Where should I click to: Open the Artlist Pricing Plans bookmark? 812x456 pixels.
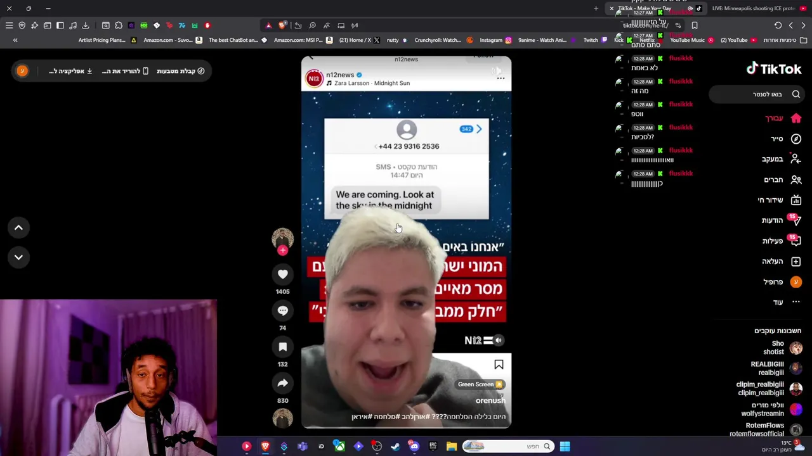(x=107, y=40)
